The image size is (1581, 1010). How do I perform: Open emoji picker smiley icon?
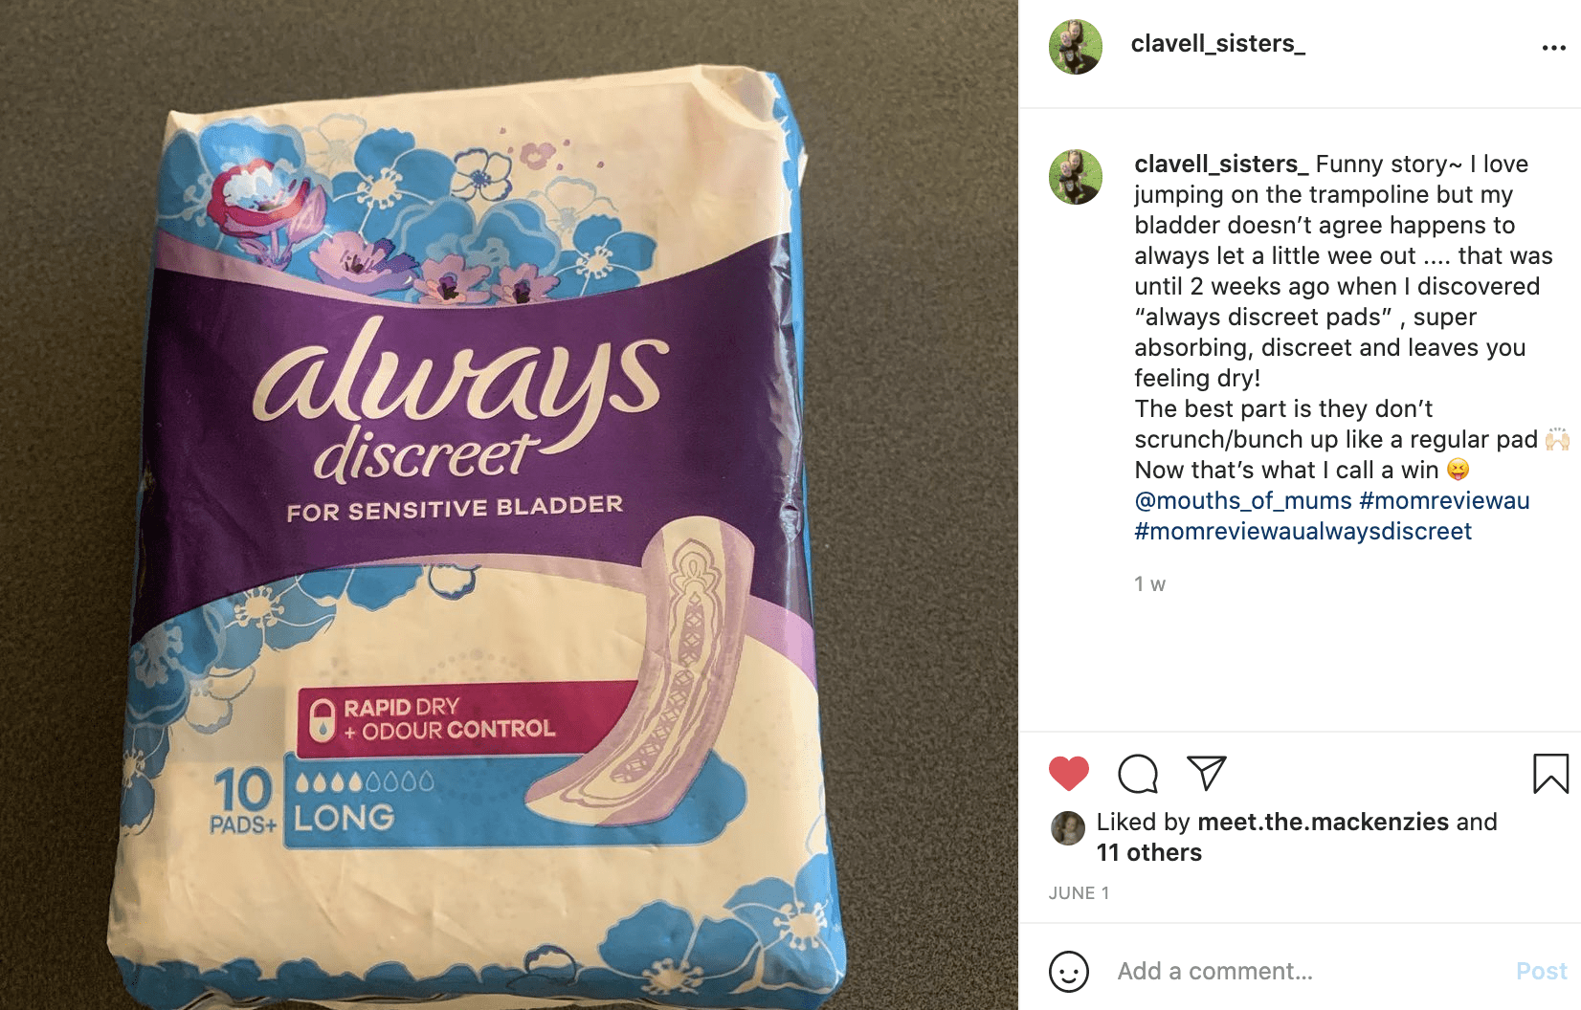1069,971
